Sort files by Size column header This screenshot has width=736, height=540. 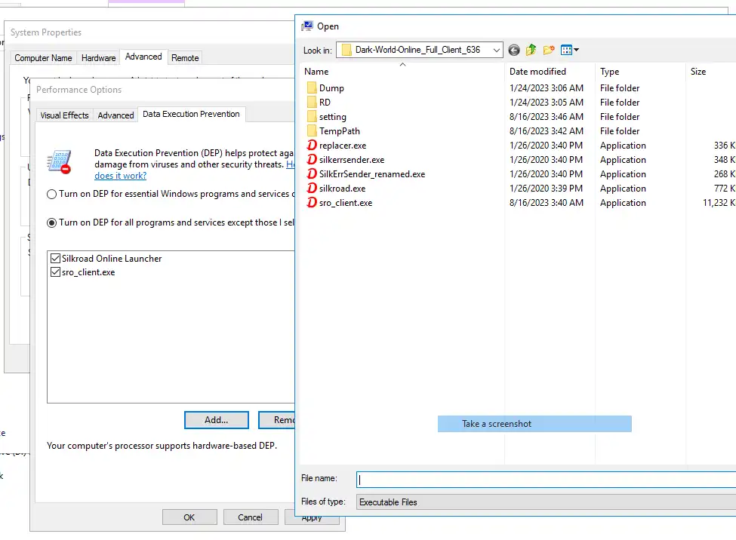711,72
